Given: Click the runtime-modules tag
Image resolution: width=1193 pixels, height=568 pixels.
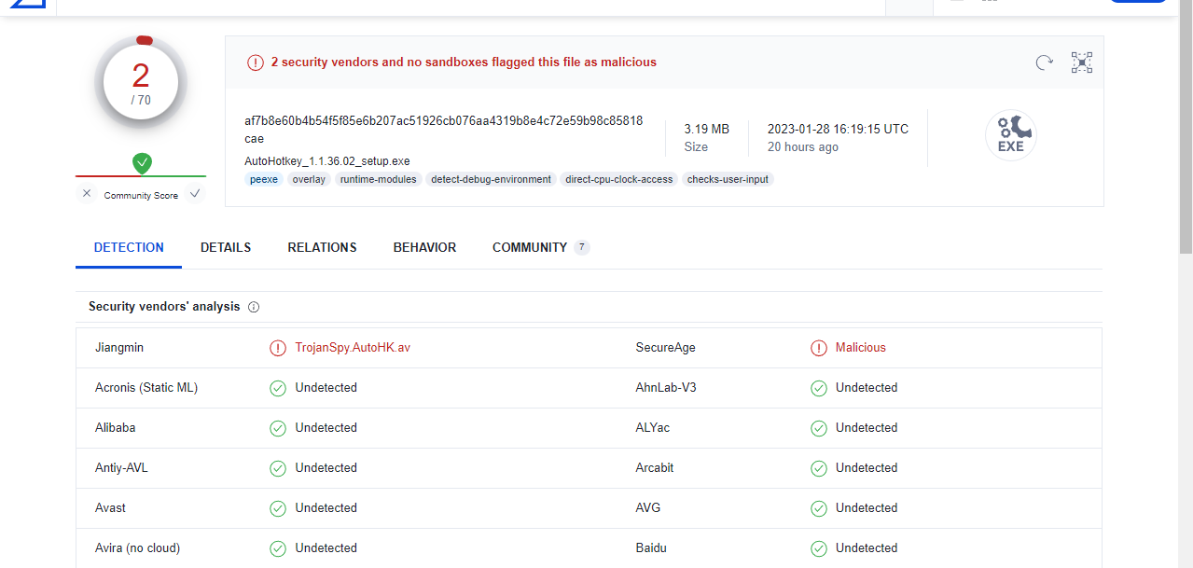Looking at the screenshot, I should coord(378,179).
